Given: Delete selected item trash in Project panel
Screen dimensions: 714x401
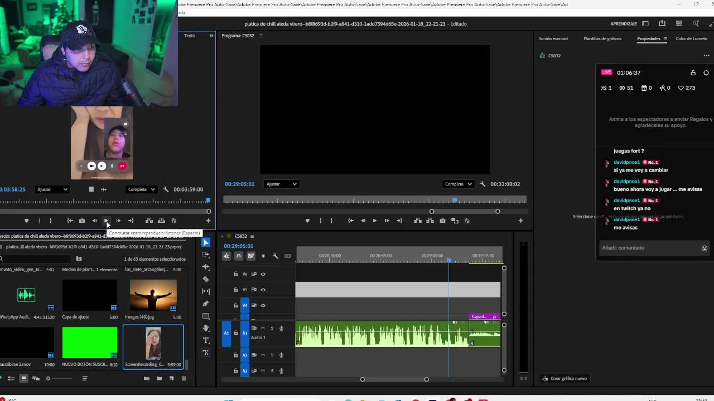Looking at the screenshot, I should point(184,378).
